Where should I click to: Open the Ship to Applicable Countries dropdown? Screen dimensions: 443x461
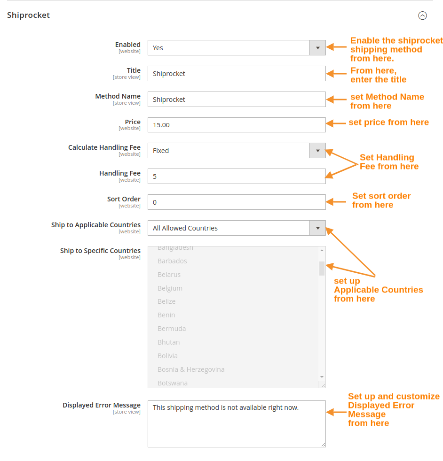[x=317, y=228]
